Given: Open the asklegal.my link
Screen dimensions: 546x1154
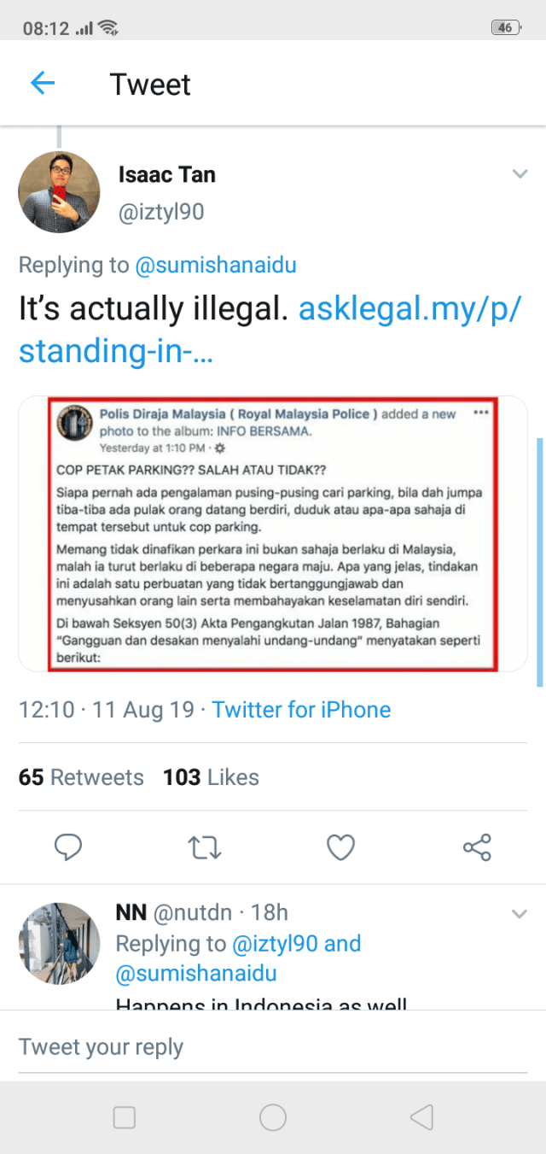Looking at the screenshot, I should click(x=408, y=309).
